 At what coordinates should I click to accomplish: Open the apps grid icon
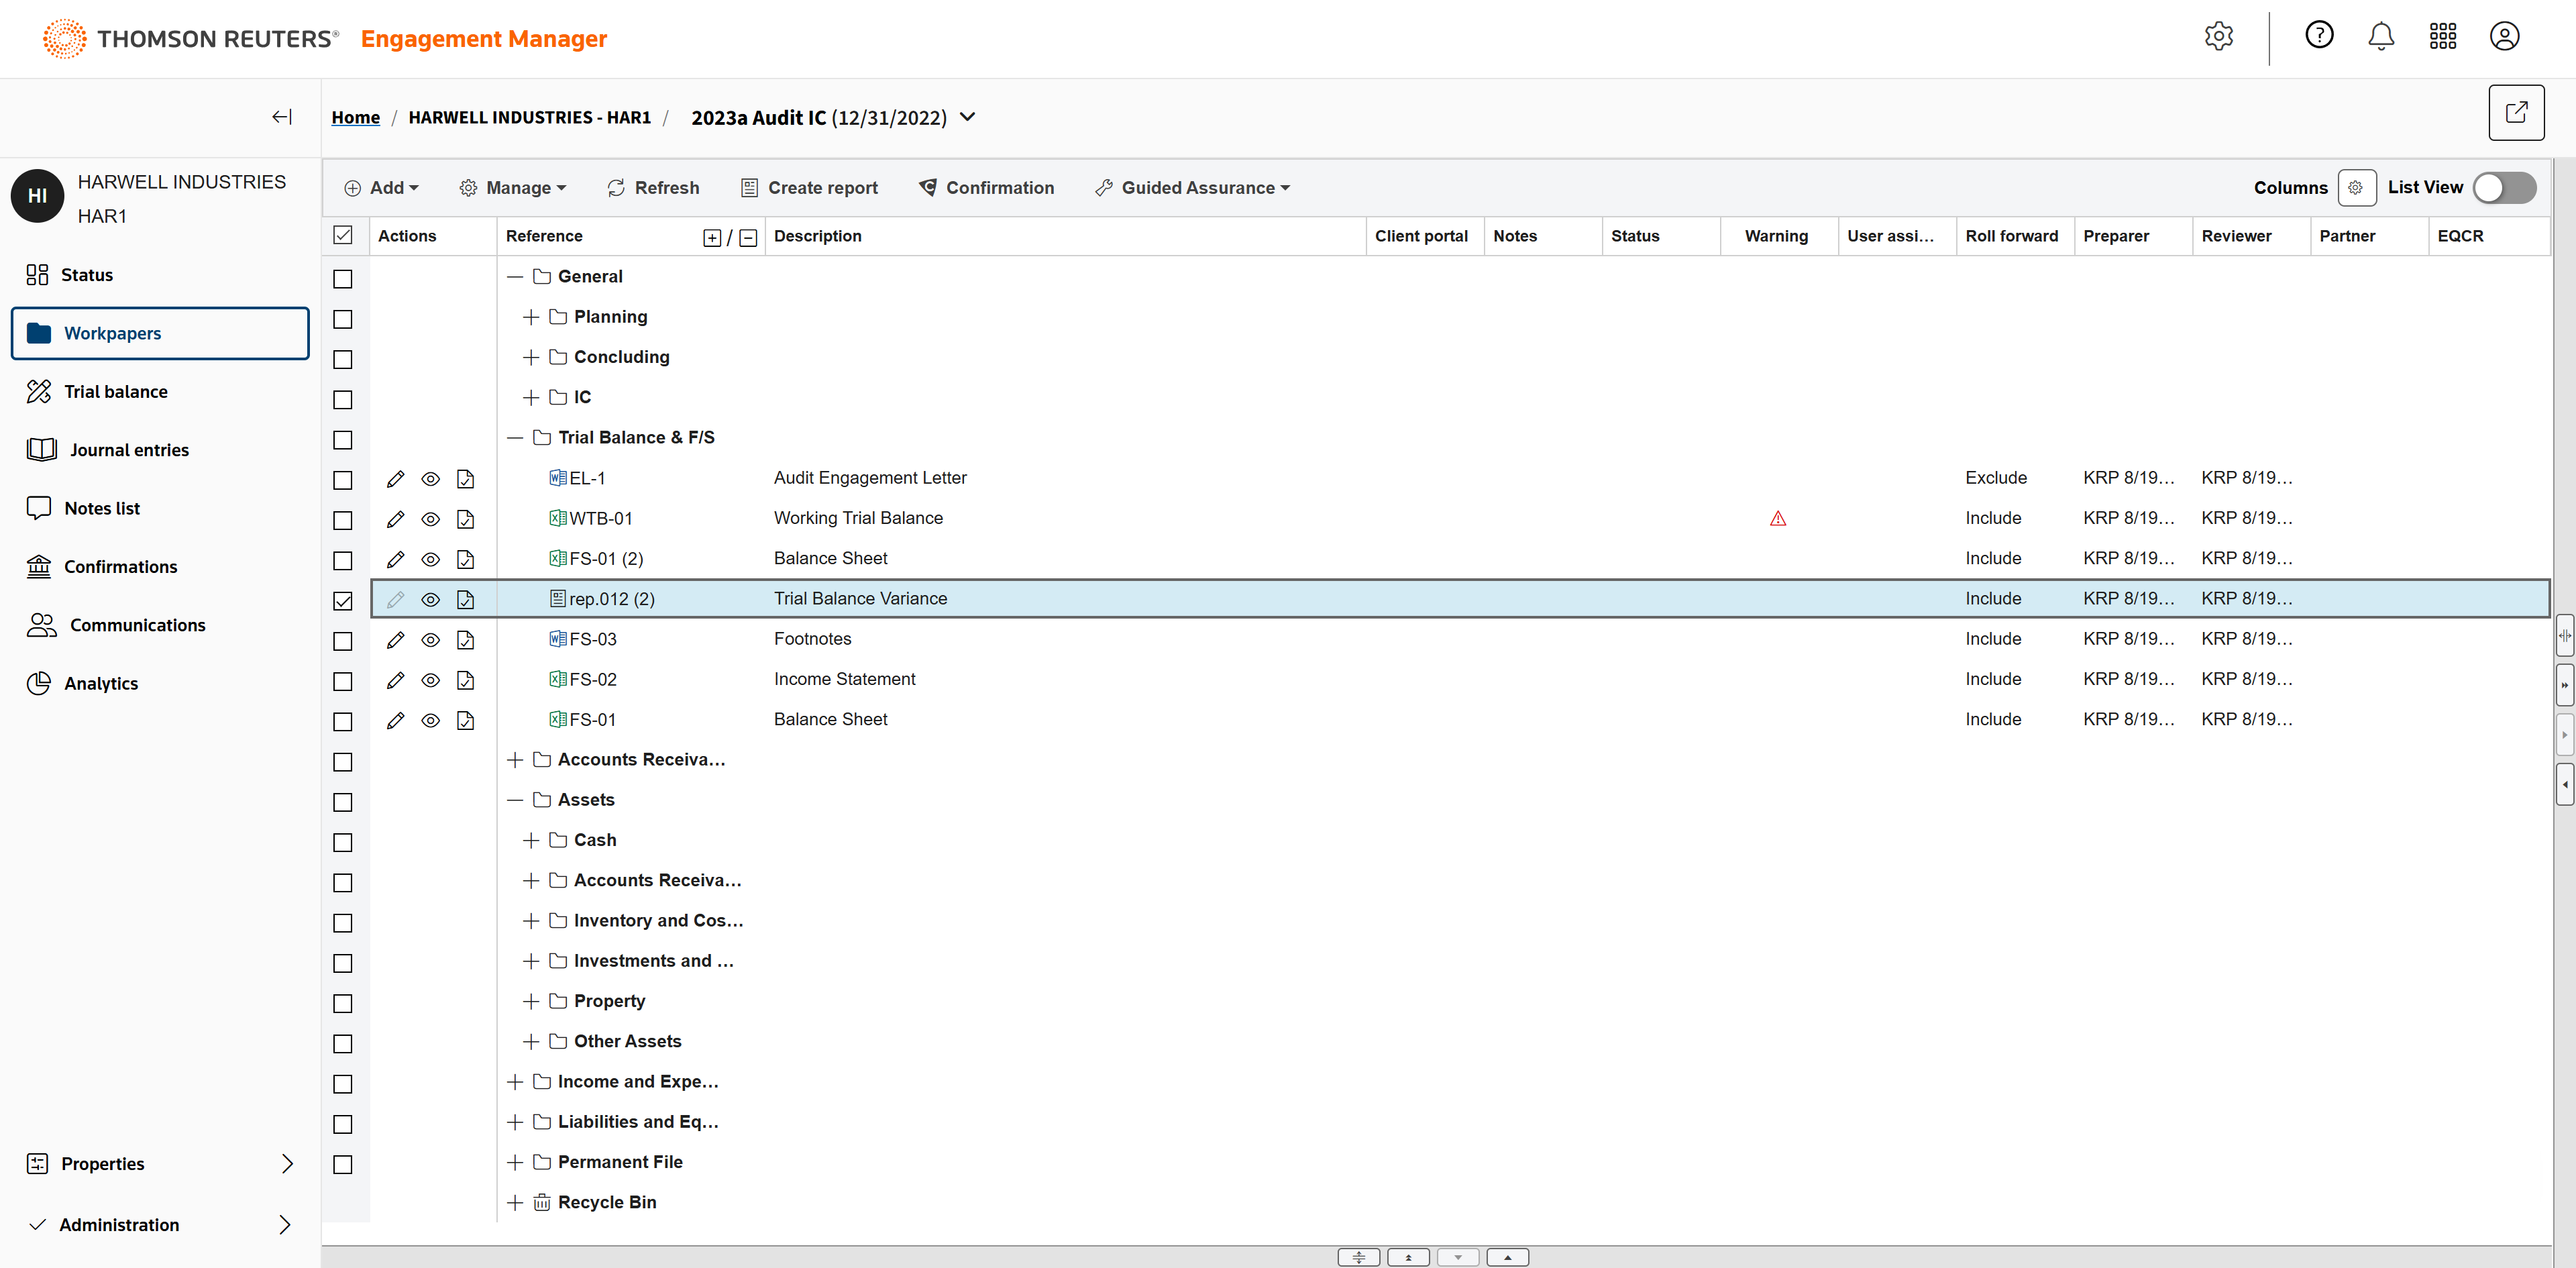point(2442,37)
